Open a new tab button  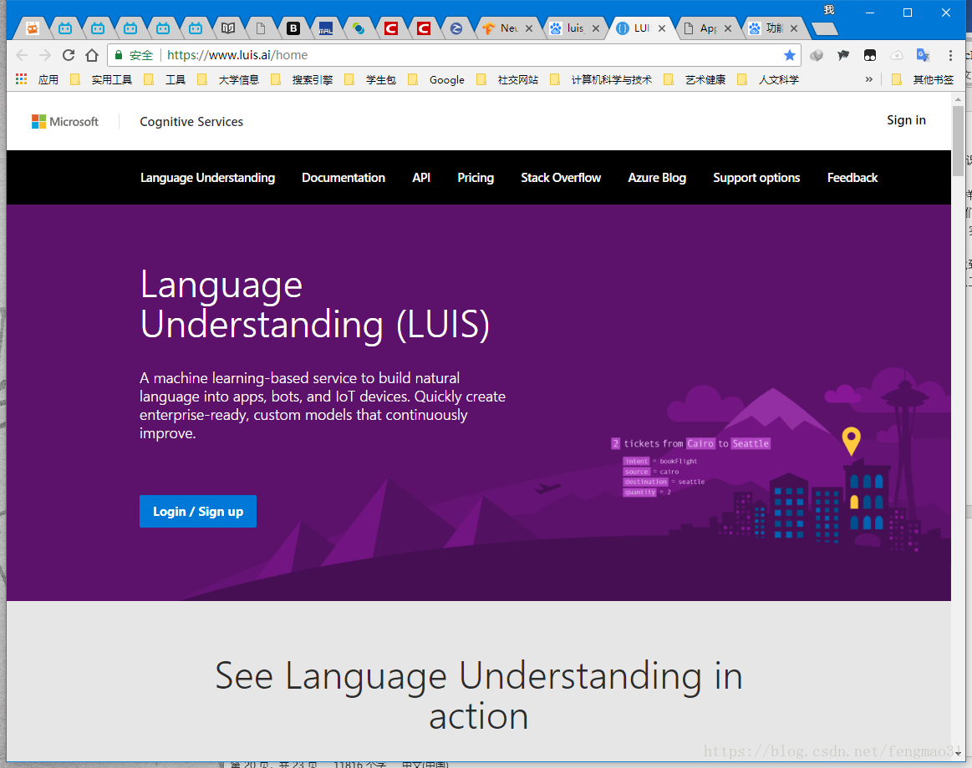click(x=824, y=28)
